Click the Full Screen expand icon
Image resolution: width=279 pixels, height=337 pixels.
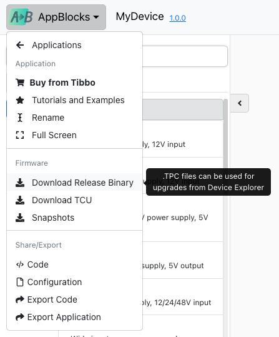pos(20,135)
